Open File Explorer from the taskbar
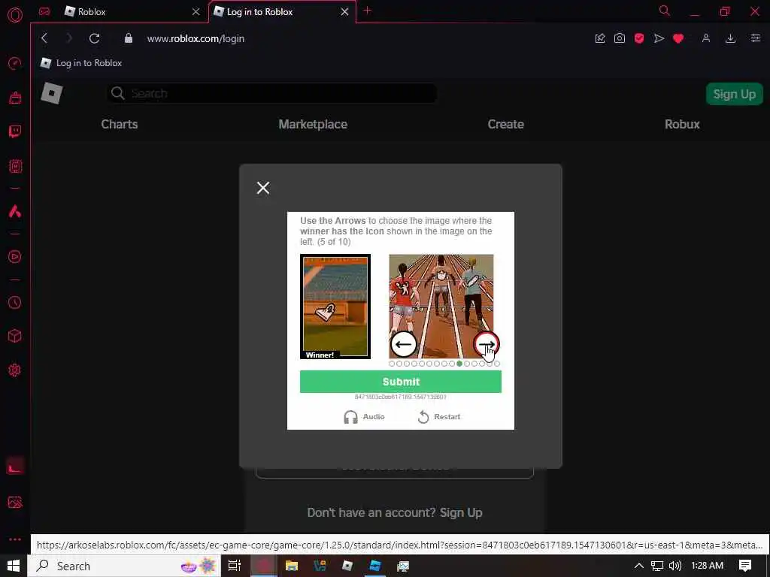This screenshot has height=577, width=770. pos(292,566)
